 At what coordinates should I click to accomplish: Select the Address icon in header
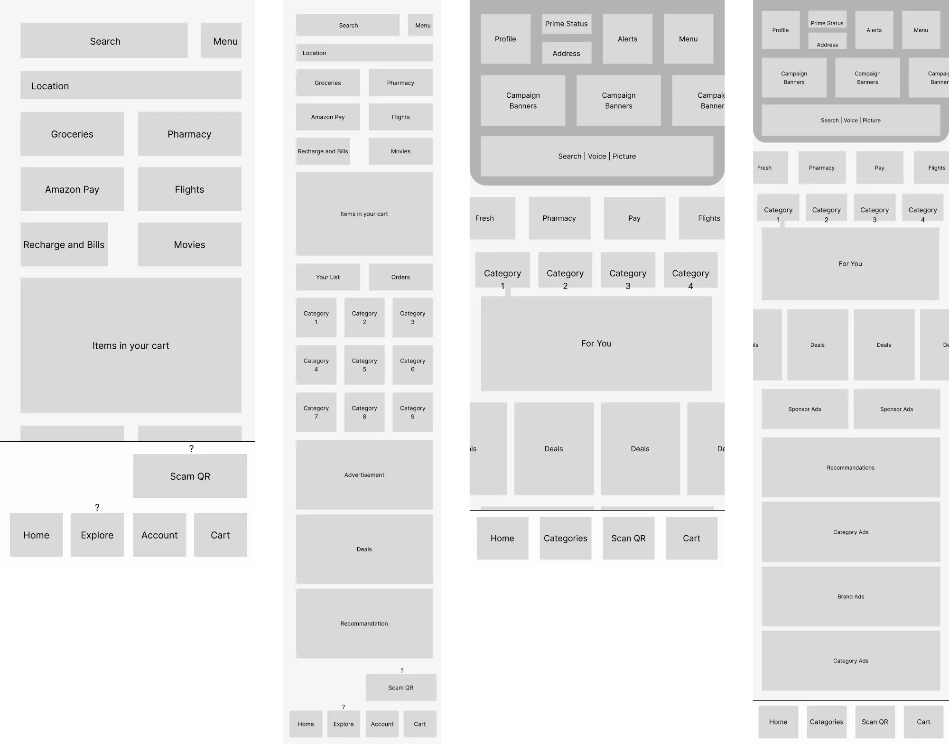(x=566, y=53)
